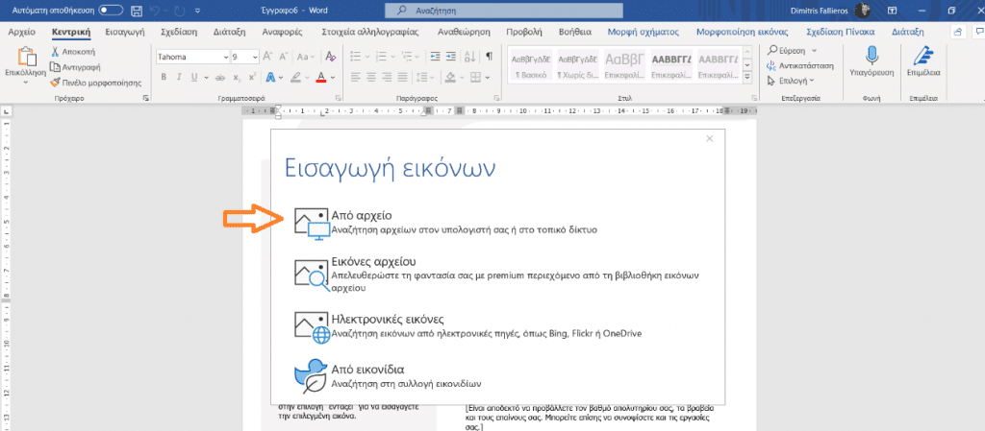Toggle bold formatting B

point(164,78)
